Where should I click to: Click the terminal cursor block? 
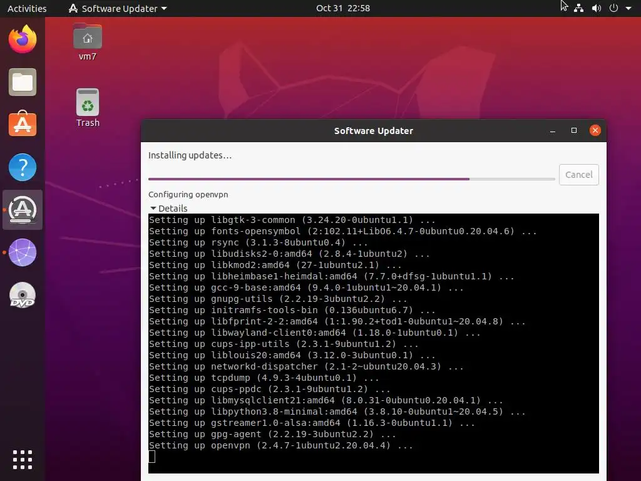[151, 457]
